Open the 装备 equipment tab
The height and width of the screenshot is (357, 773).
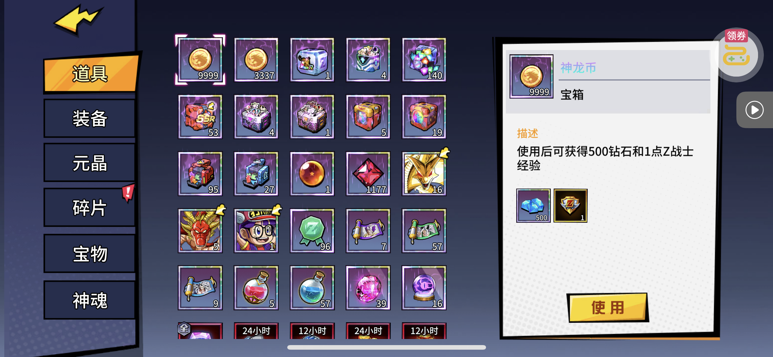90,118
